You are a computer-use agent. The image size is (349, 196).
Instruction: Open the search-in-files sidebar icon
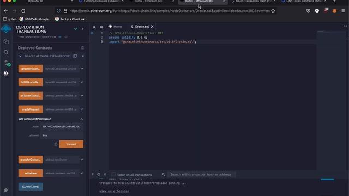click(x=6, y=52)
